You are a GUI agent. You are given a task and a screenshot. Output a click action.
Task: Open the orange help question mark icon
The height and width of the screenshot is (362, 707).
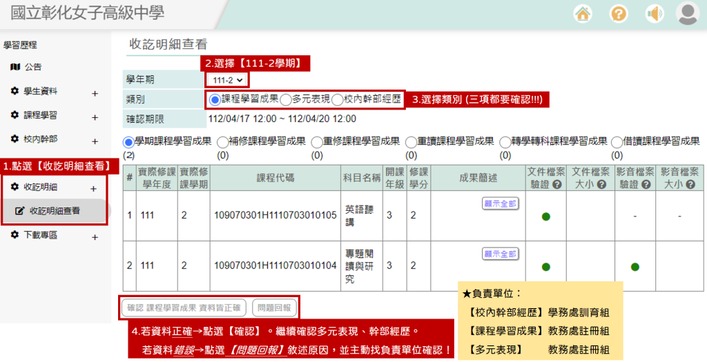pyautogui.click(x=619, y=14)
